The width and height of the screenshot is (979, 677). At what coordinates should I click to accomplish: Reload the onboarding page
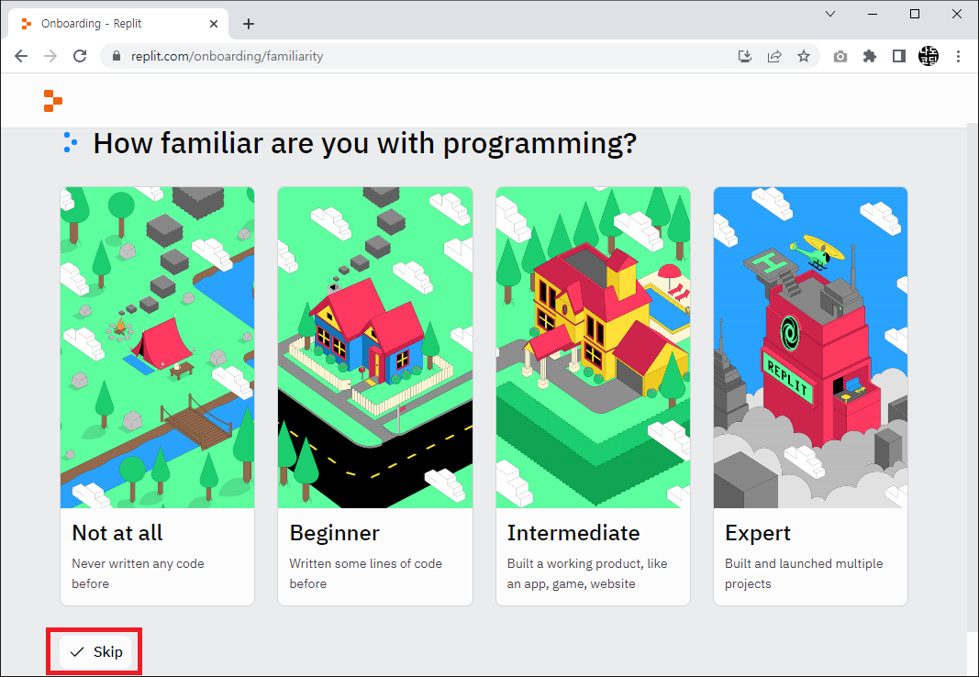(80, 56)
